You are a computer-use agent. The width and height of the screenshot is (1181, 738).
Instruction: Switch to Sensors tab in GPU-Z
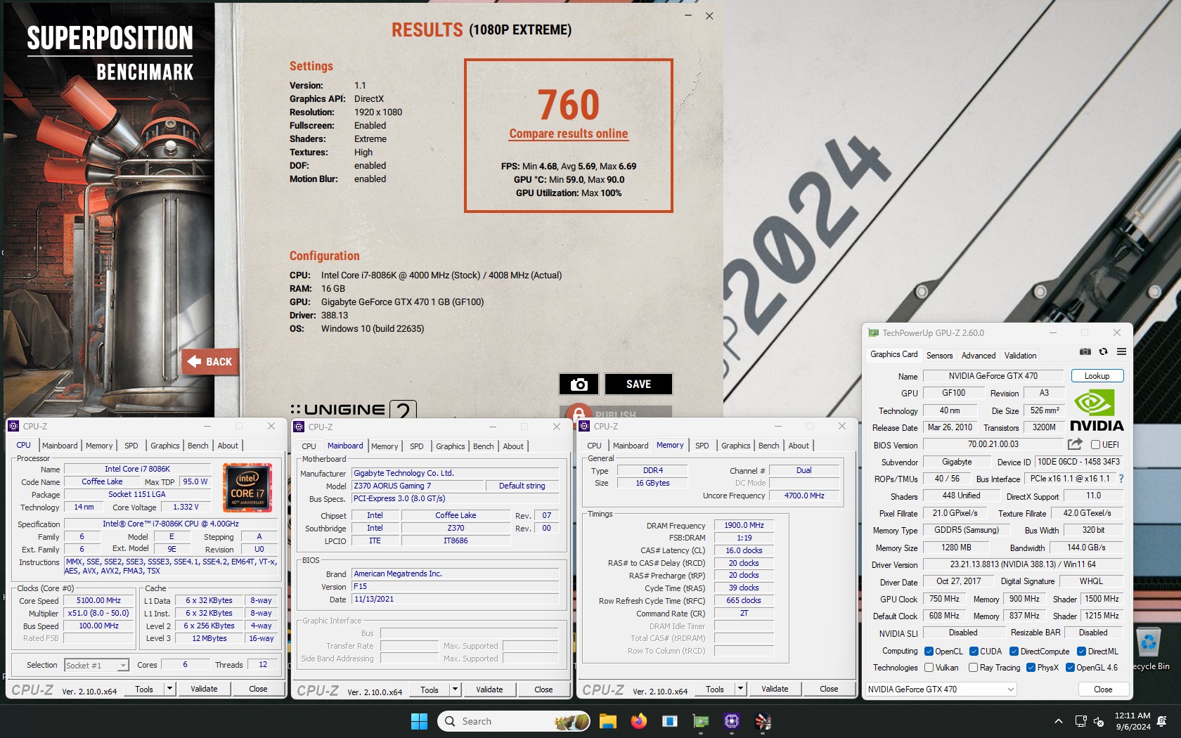(939, 356)
